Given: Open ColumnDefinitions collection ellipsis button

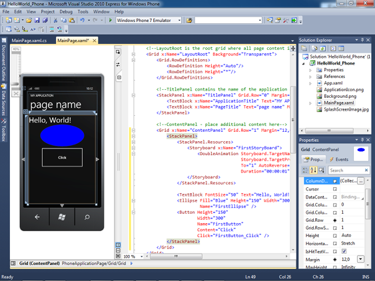Looking at the screenshot, I should [361, 181].
